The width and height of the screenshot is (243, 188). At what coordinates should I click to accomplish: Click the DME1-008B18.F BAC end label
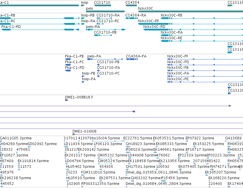(79, 97)
